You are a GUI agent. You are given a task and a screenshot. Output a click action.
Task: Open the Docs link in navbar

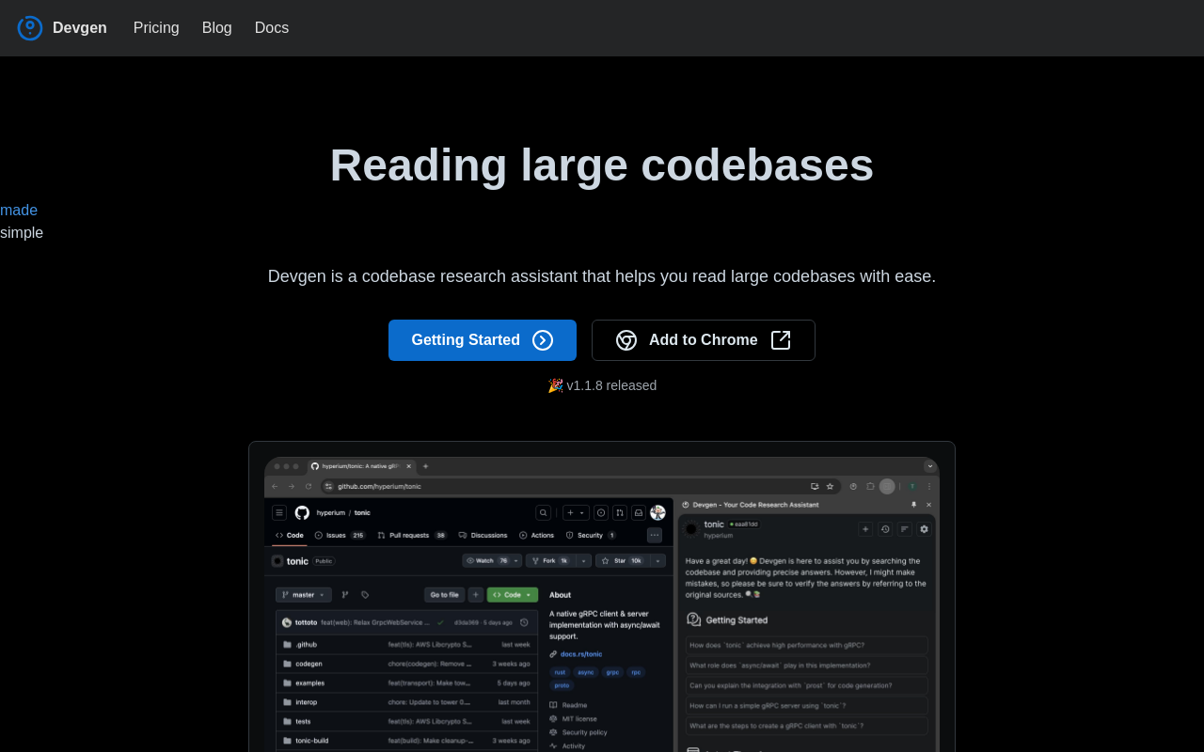[x=271, y=28]
